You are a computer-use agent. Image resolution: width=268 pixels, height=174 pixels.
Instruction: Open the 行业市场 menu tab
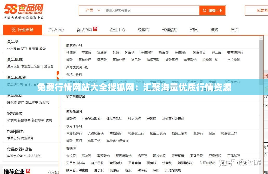23,30
